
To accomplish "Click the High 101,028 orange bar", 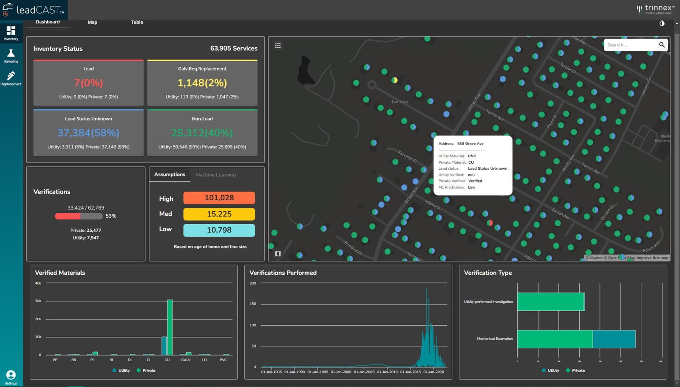I will pyautogui.click(x=219, y=198).
